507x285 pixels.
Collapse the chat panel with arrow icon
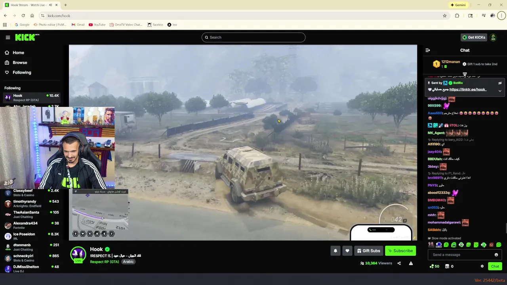pyautogui.click(x=427, y=50)
